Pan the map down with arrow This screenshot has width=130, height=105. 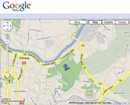pos(8,29)
